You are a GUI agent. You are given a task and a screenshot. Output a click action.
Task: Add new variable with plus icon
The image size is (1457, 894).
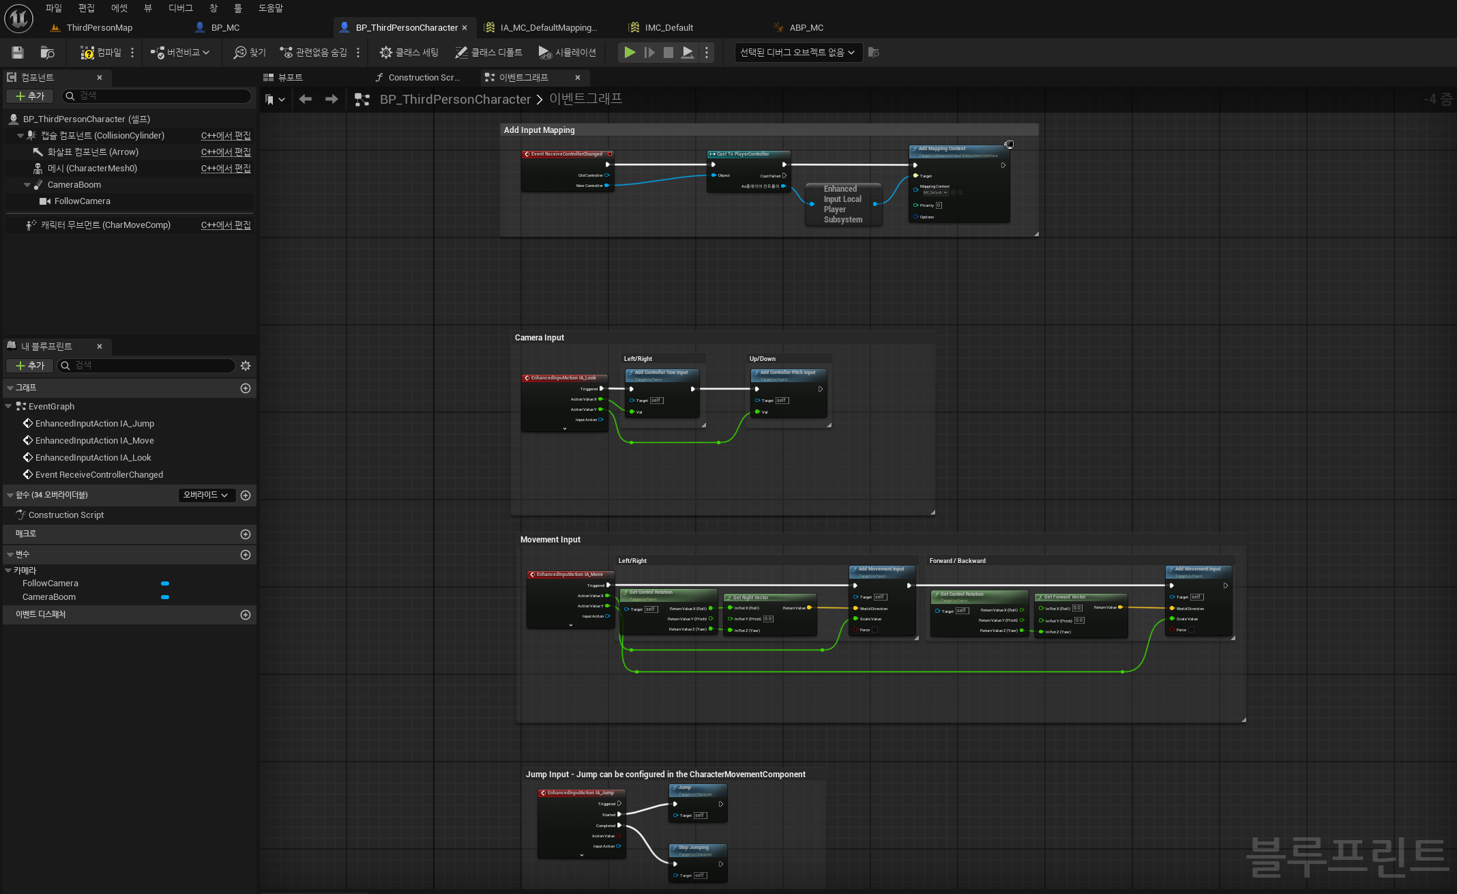(x=246, y=555)
